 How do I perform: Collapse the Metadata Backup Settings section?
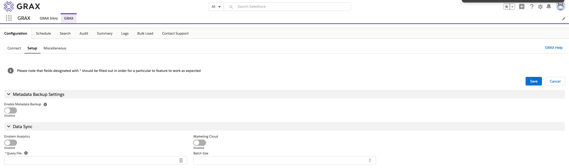(284, 94)
